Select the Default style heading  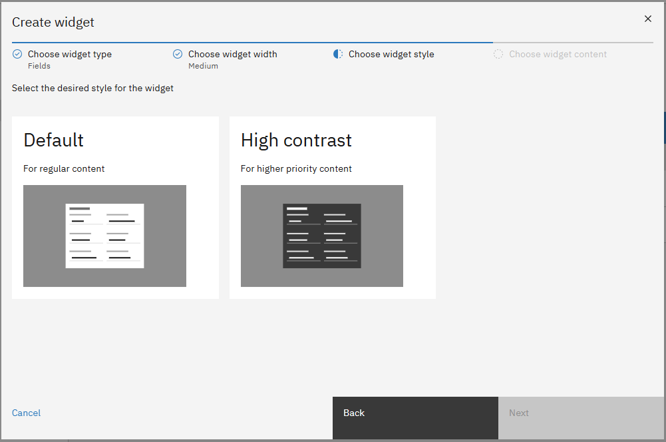(x=54, y=140)
